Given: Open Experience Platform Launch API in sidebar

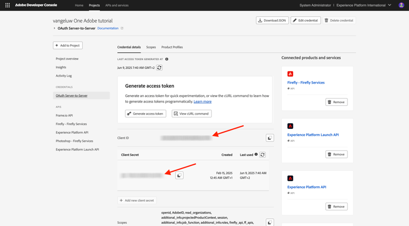Looking at the screenshot, I should tap(77, 150).
